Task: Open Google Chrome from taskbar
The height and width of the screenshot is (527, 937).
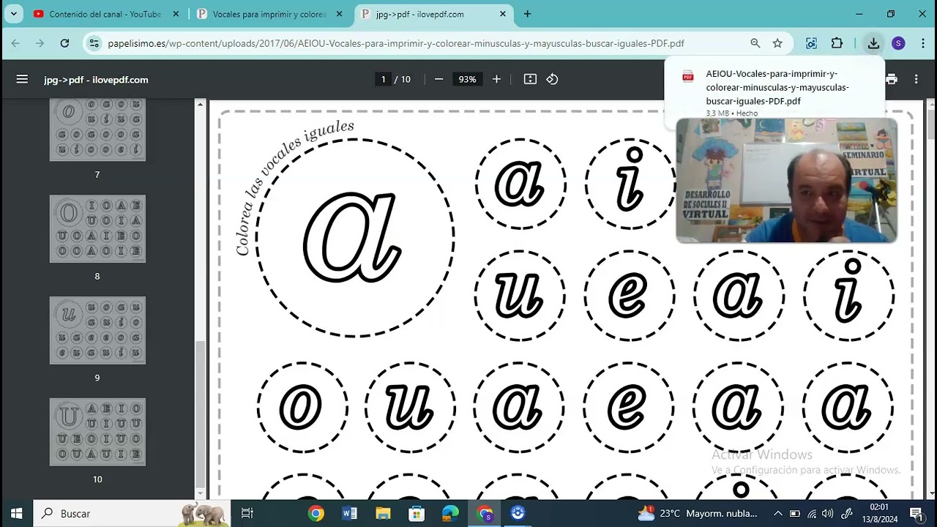Action: click(316, 513)
